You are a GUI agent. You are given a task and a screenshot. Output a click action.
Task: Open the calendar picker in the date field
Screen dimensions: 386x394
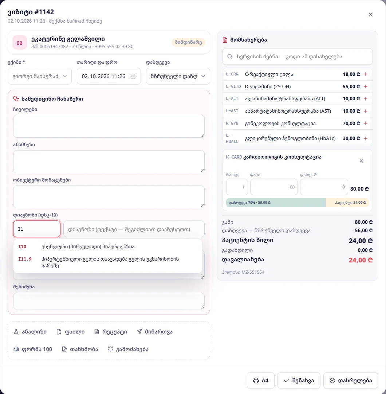click(x=133, y=76)
